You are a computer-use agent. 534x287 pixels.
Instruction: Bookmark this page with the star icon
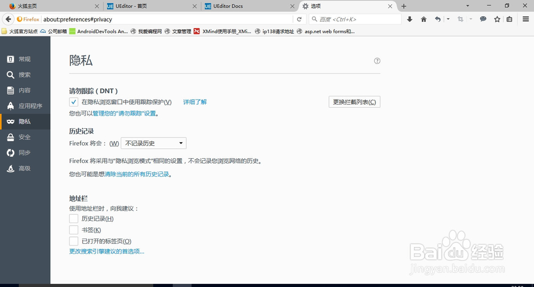pos(497,19)
